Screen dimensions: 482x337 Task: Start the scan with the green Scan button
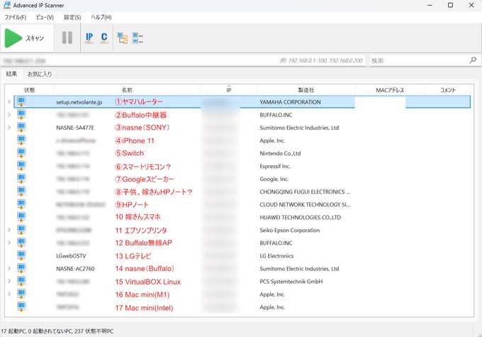click(27, 38)
